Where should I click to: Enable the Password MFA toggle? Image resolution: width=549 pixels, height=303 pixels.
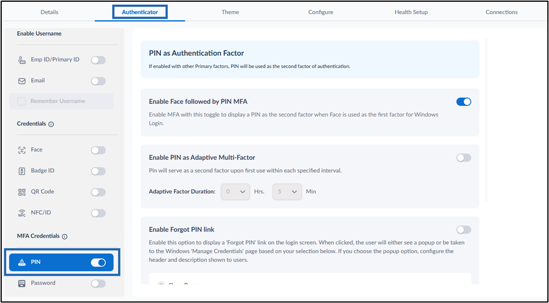pos(99,284)
